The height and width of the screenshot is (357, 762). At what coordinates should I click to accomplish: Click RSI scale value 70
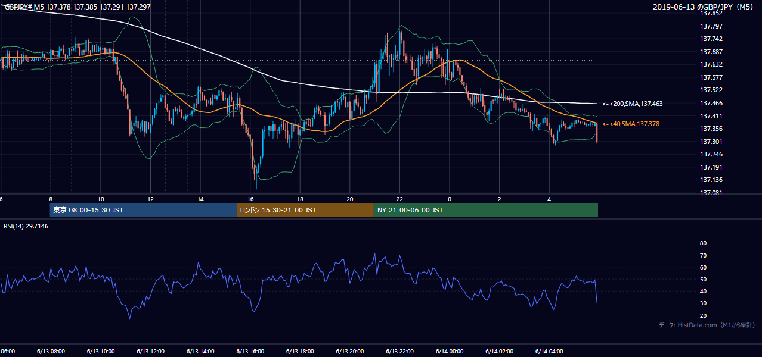tap(703, 255)
